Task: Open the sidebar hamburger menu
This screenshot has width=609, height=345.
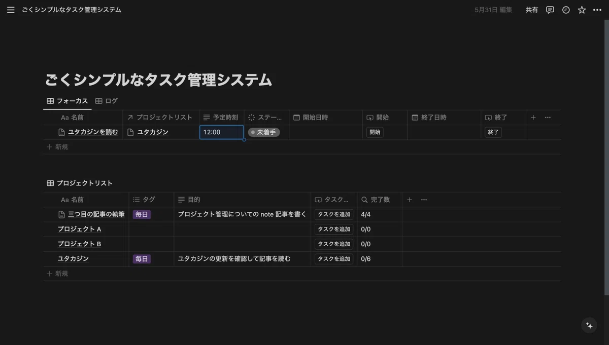Action: [11, 10]
